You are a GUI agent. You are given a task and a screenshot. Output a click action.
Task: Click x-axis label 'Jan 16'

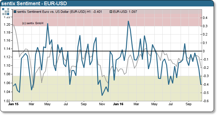click(118, 104)
